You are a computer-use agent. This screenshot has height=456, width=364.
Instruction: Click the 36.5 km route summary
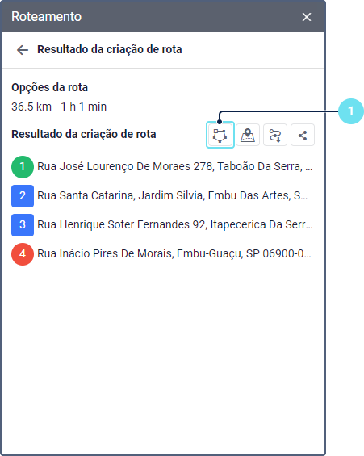pos(59,107)
